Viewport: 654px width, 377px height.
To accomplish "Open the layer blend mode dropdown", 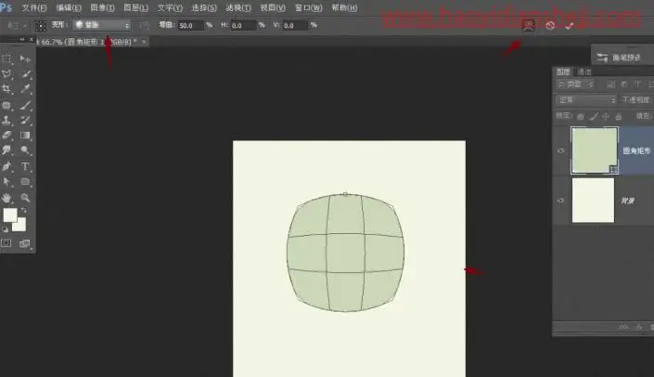I will pos(585,99).
